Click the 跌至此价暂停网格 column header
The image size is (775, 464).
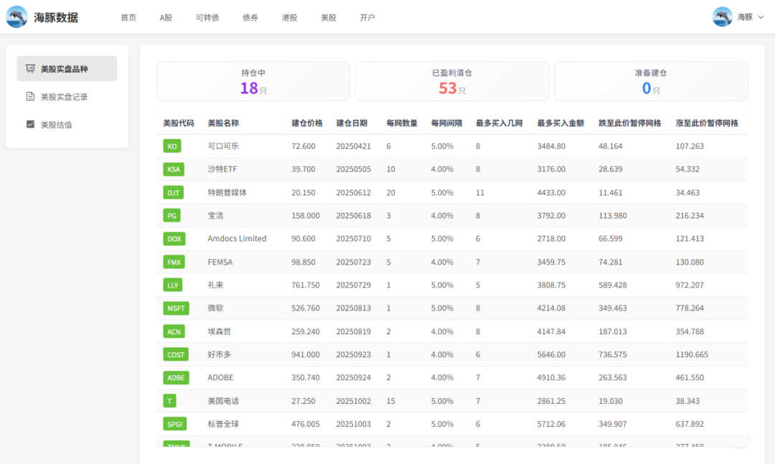pos(630,123)
